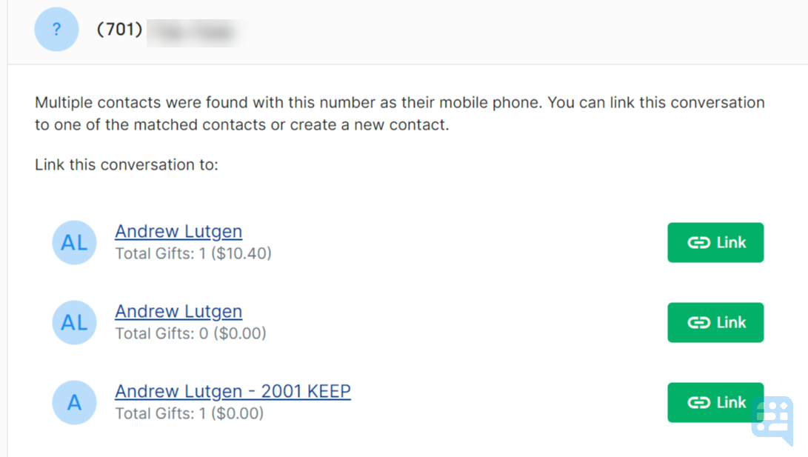
Task: Open the Andrew Lutgen - 2001 KEEP contact
Action: click(233, 391)
